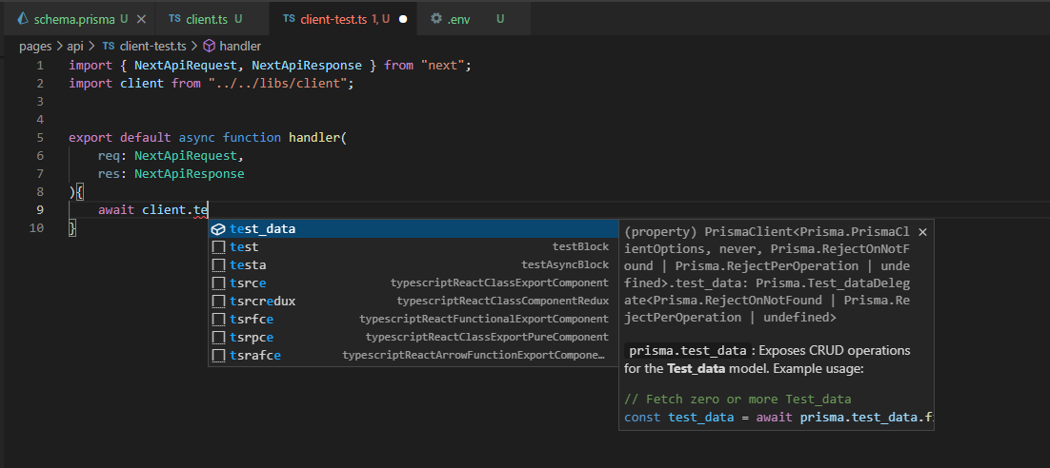This screenshot has width=1050, height=468.
Task: Click line number 5 in gutter
Action: click(x=40, y=137)
